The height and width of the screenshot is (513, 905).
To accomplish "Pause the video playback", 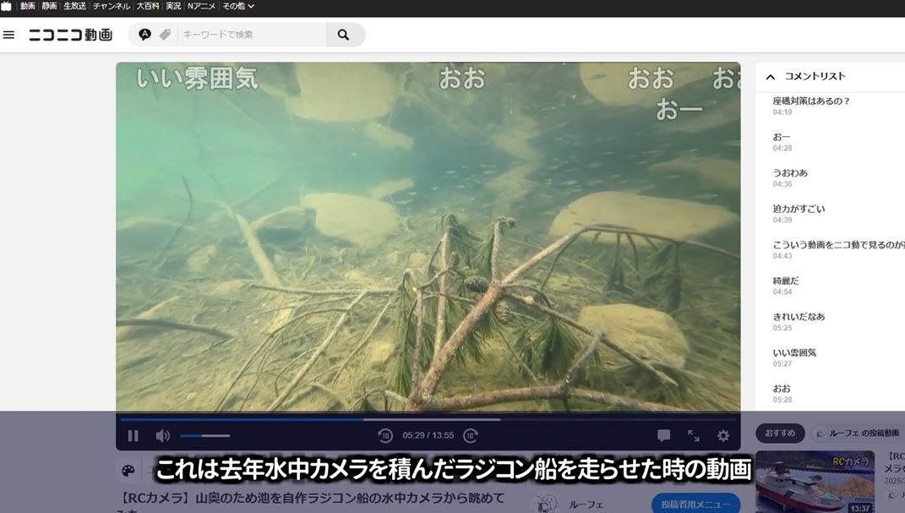I will tap(133, 436).
